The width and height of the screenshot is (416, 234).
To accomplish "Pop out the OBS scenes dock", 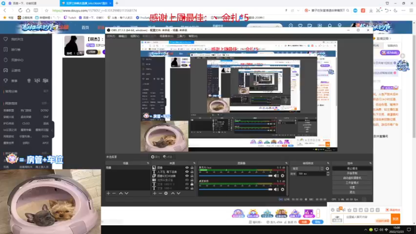I will (148, 163).
